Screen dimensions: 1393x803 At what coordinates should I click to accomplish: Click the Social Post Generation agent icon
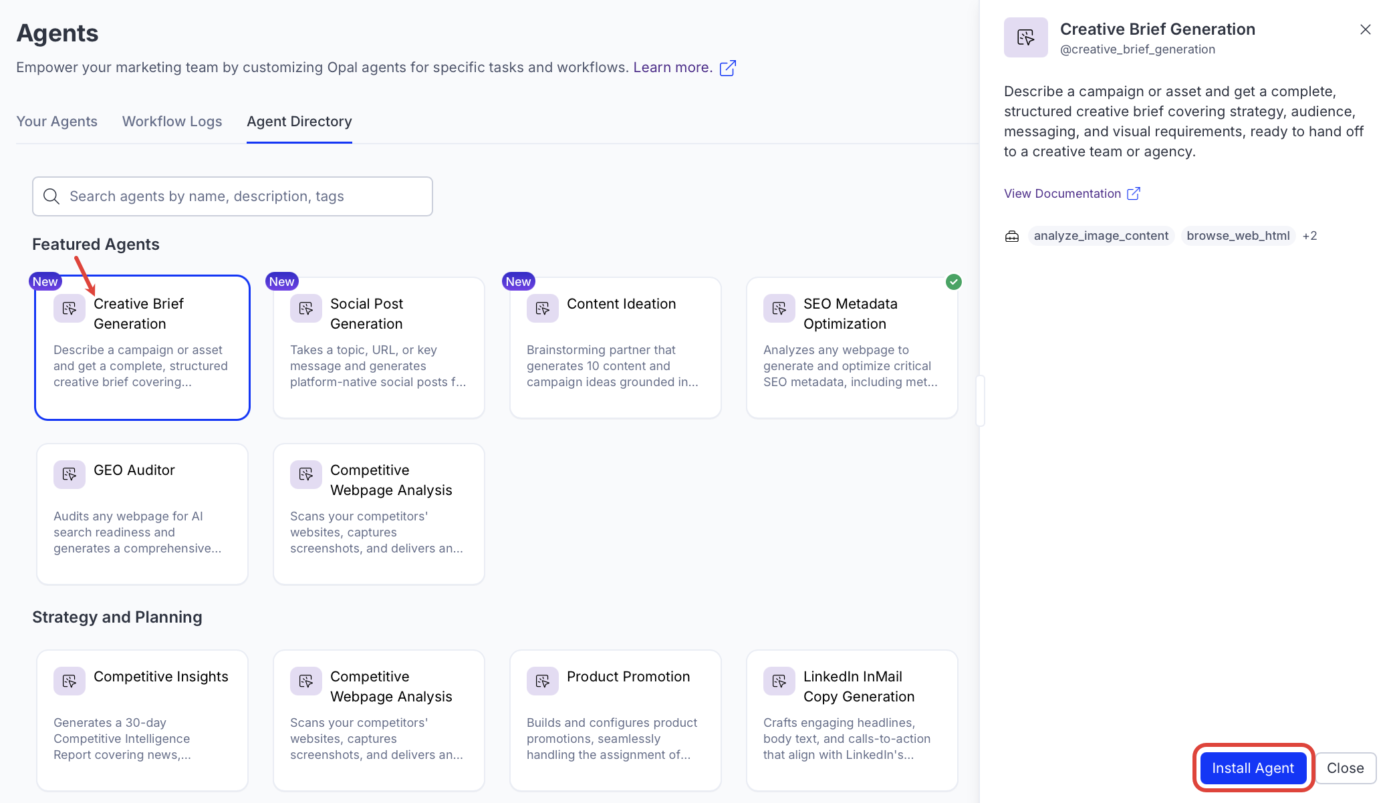point(306,308)
